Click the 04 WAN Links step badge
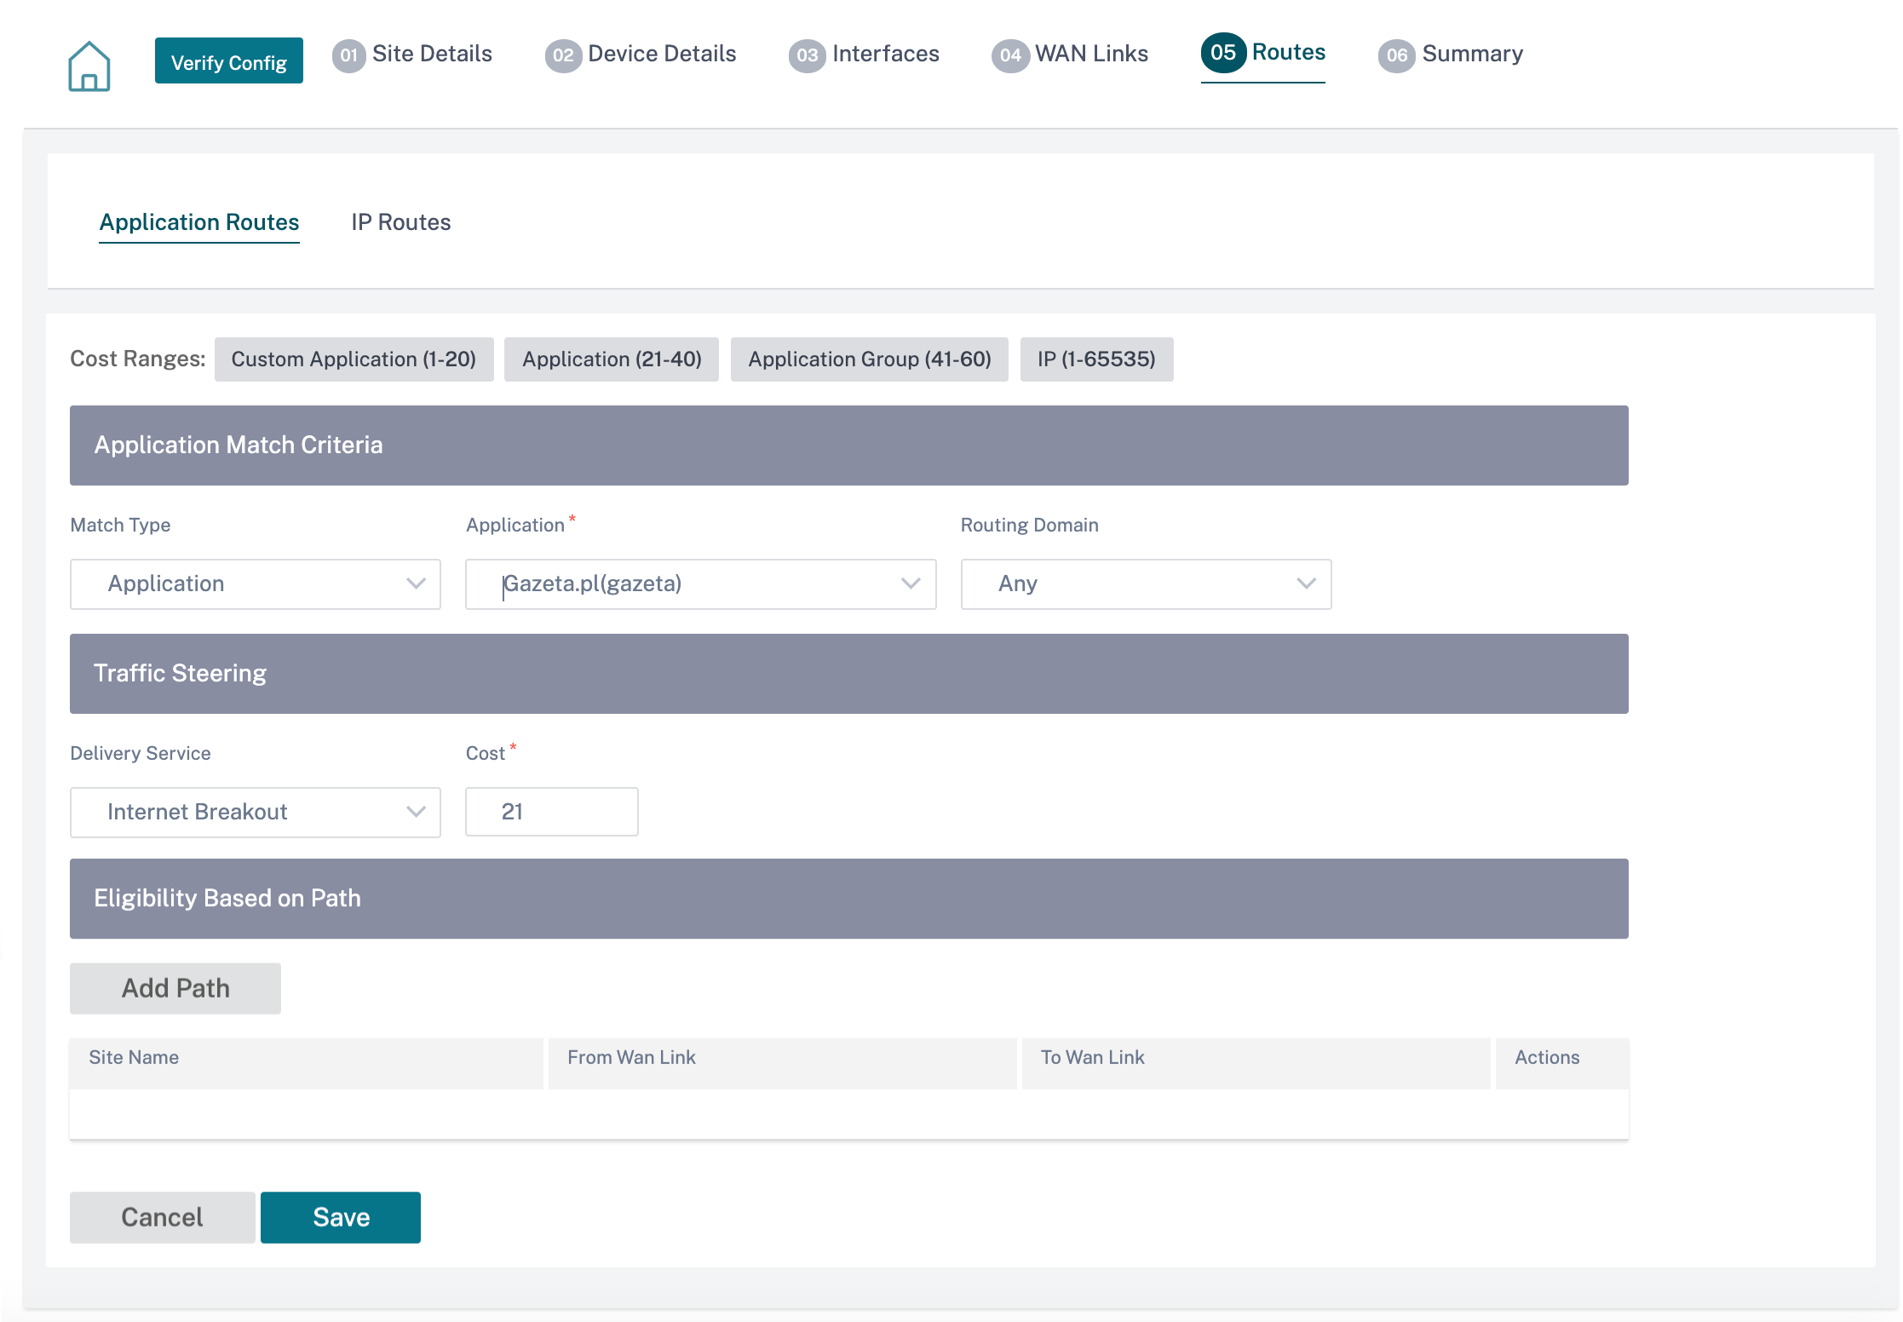This screenshot has height=1322, width=1903. (x=1010, y=55)
